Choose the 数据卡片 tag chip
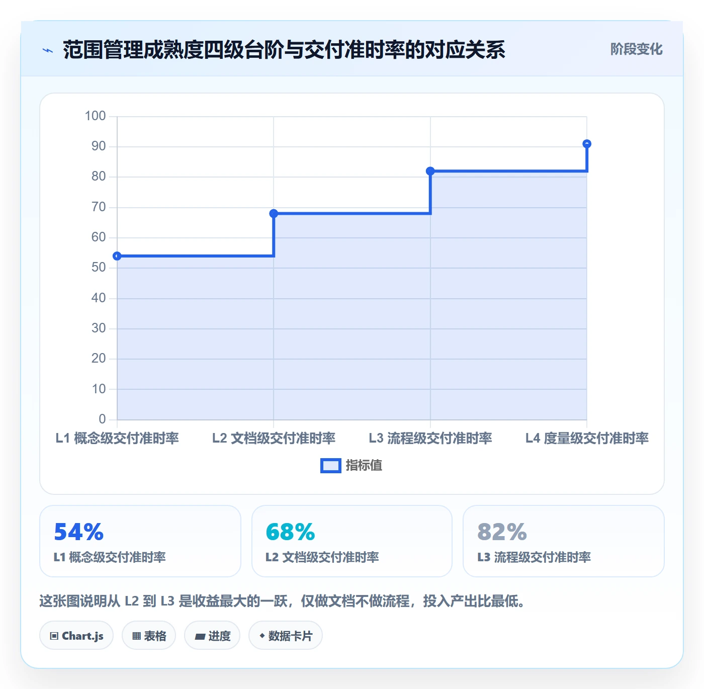 286,636
